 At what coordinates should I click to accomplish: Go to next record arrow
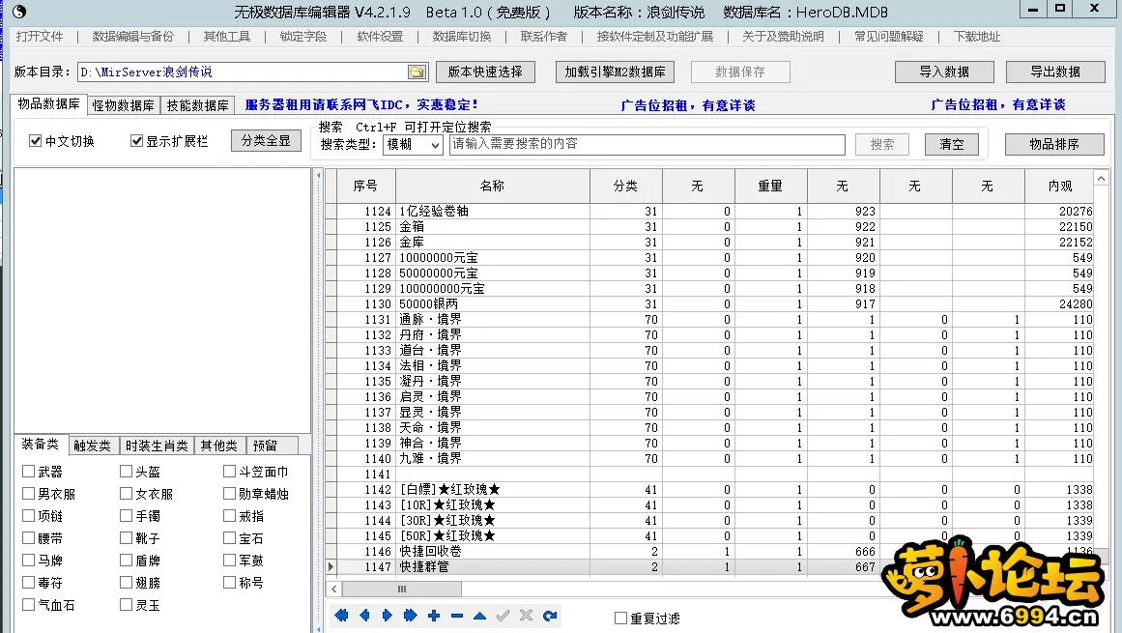[388, 616]
